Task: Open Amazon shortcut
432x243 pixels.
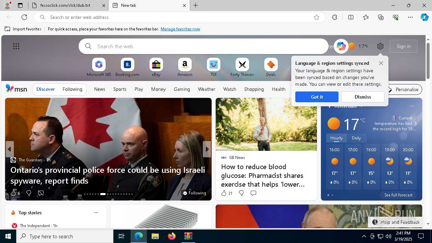Action: click(185, 67)
